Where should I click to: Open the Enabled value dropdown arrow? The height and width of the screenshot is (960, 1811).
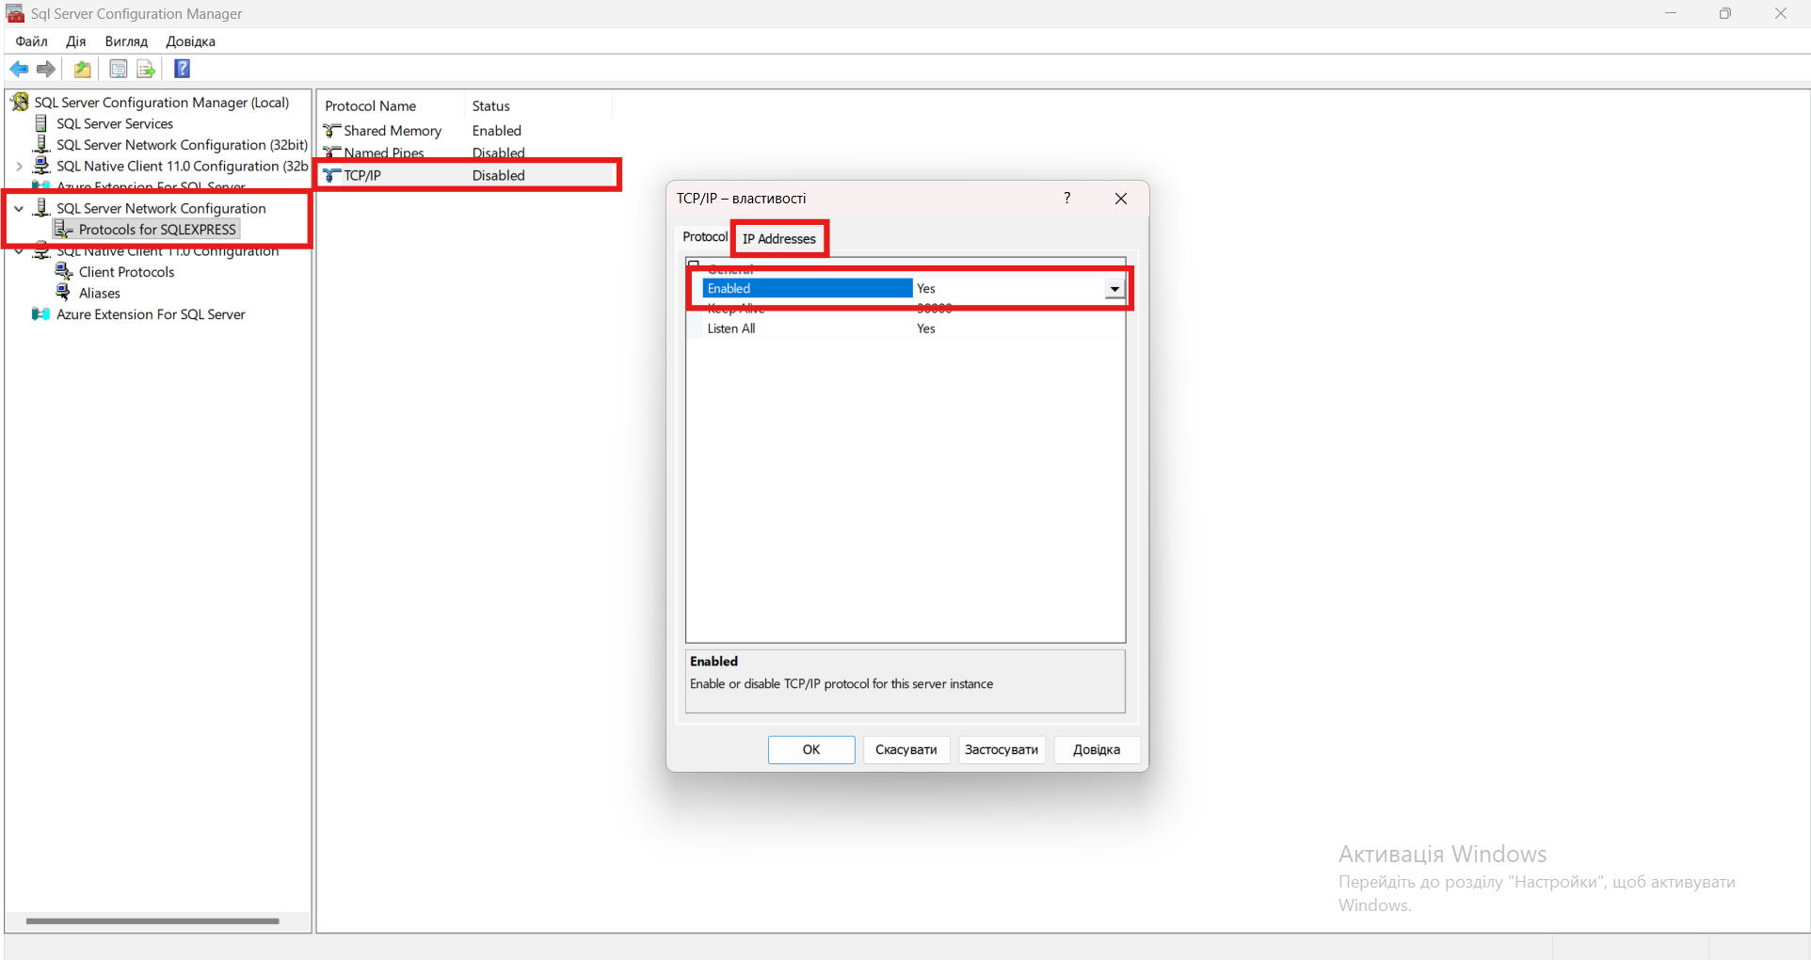(1114, 289)
